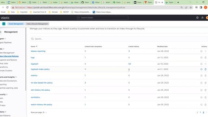Viewport: 208px width, 117px height.
Task: Click plus icon in synthetics row
Action: [x=201, y=97]
